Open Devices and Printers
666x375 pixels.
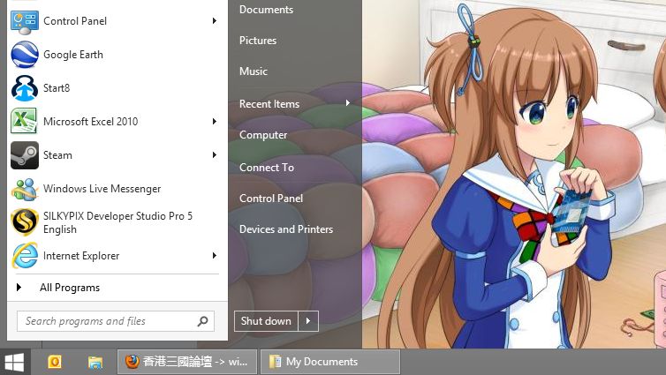tap(286, 229)
